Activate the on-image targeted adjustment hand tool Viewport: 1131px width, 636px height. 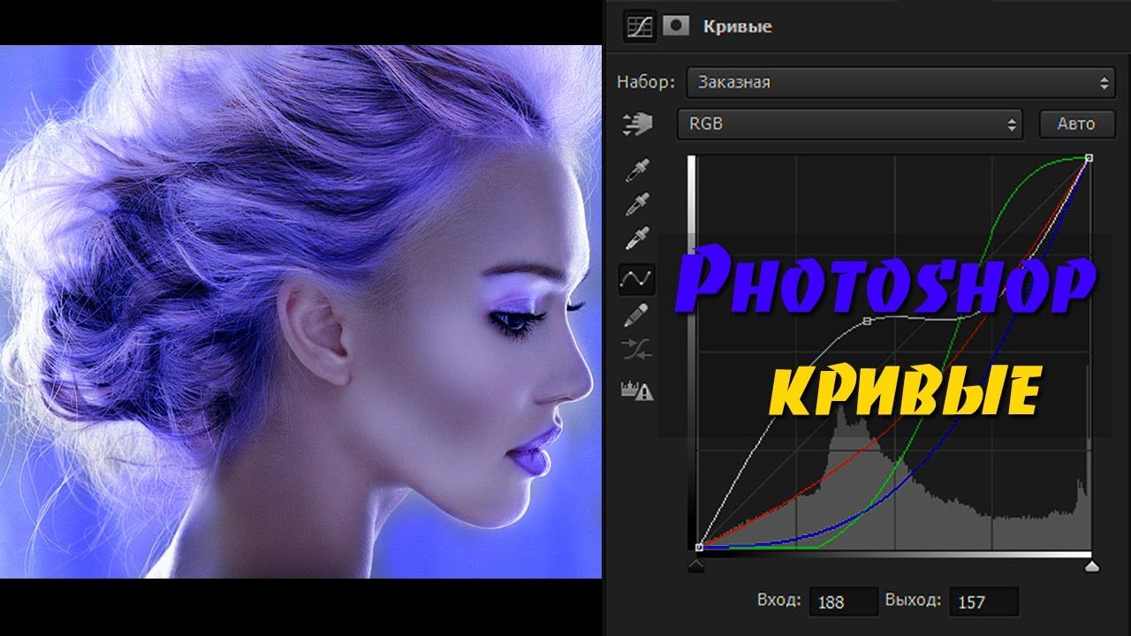coord(637,125)
